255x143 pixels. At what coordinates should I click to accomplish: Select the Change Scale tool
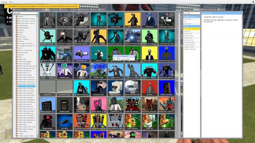pos(192,29)
